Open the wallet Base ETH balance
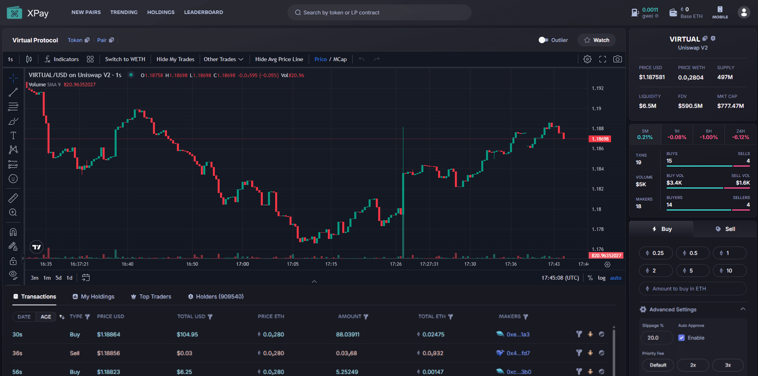The image size is (758, 376). [686, 13]
